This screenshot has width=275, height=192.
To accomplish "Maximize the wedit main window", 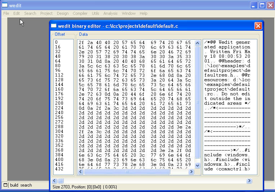I will point(262,5).
